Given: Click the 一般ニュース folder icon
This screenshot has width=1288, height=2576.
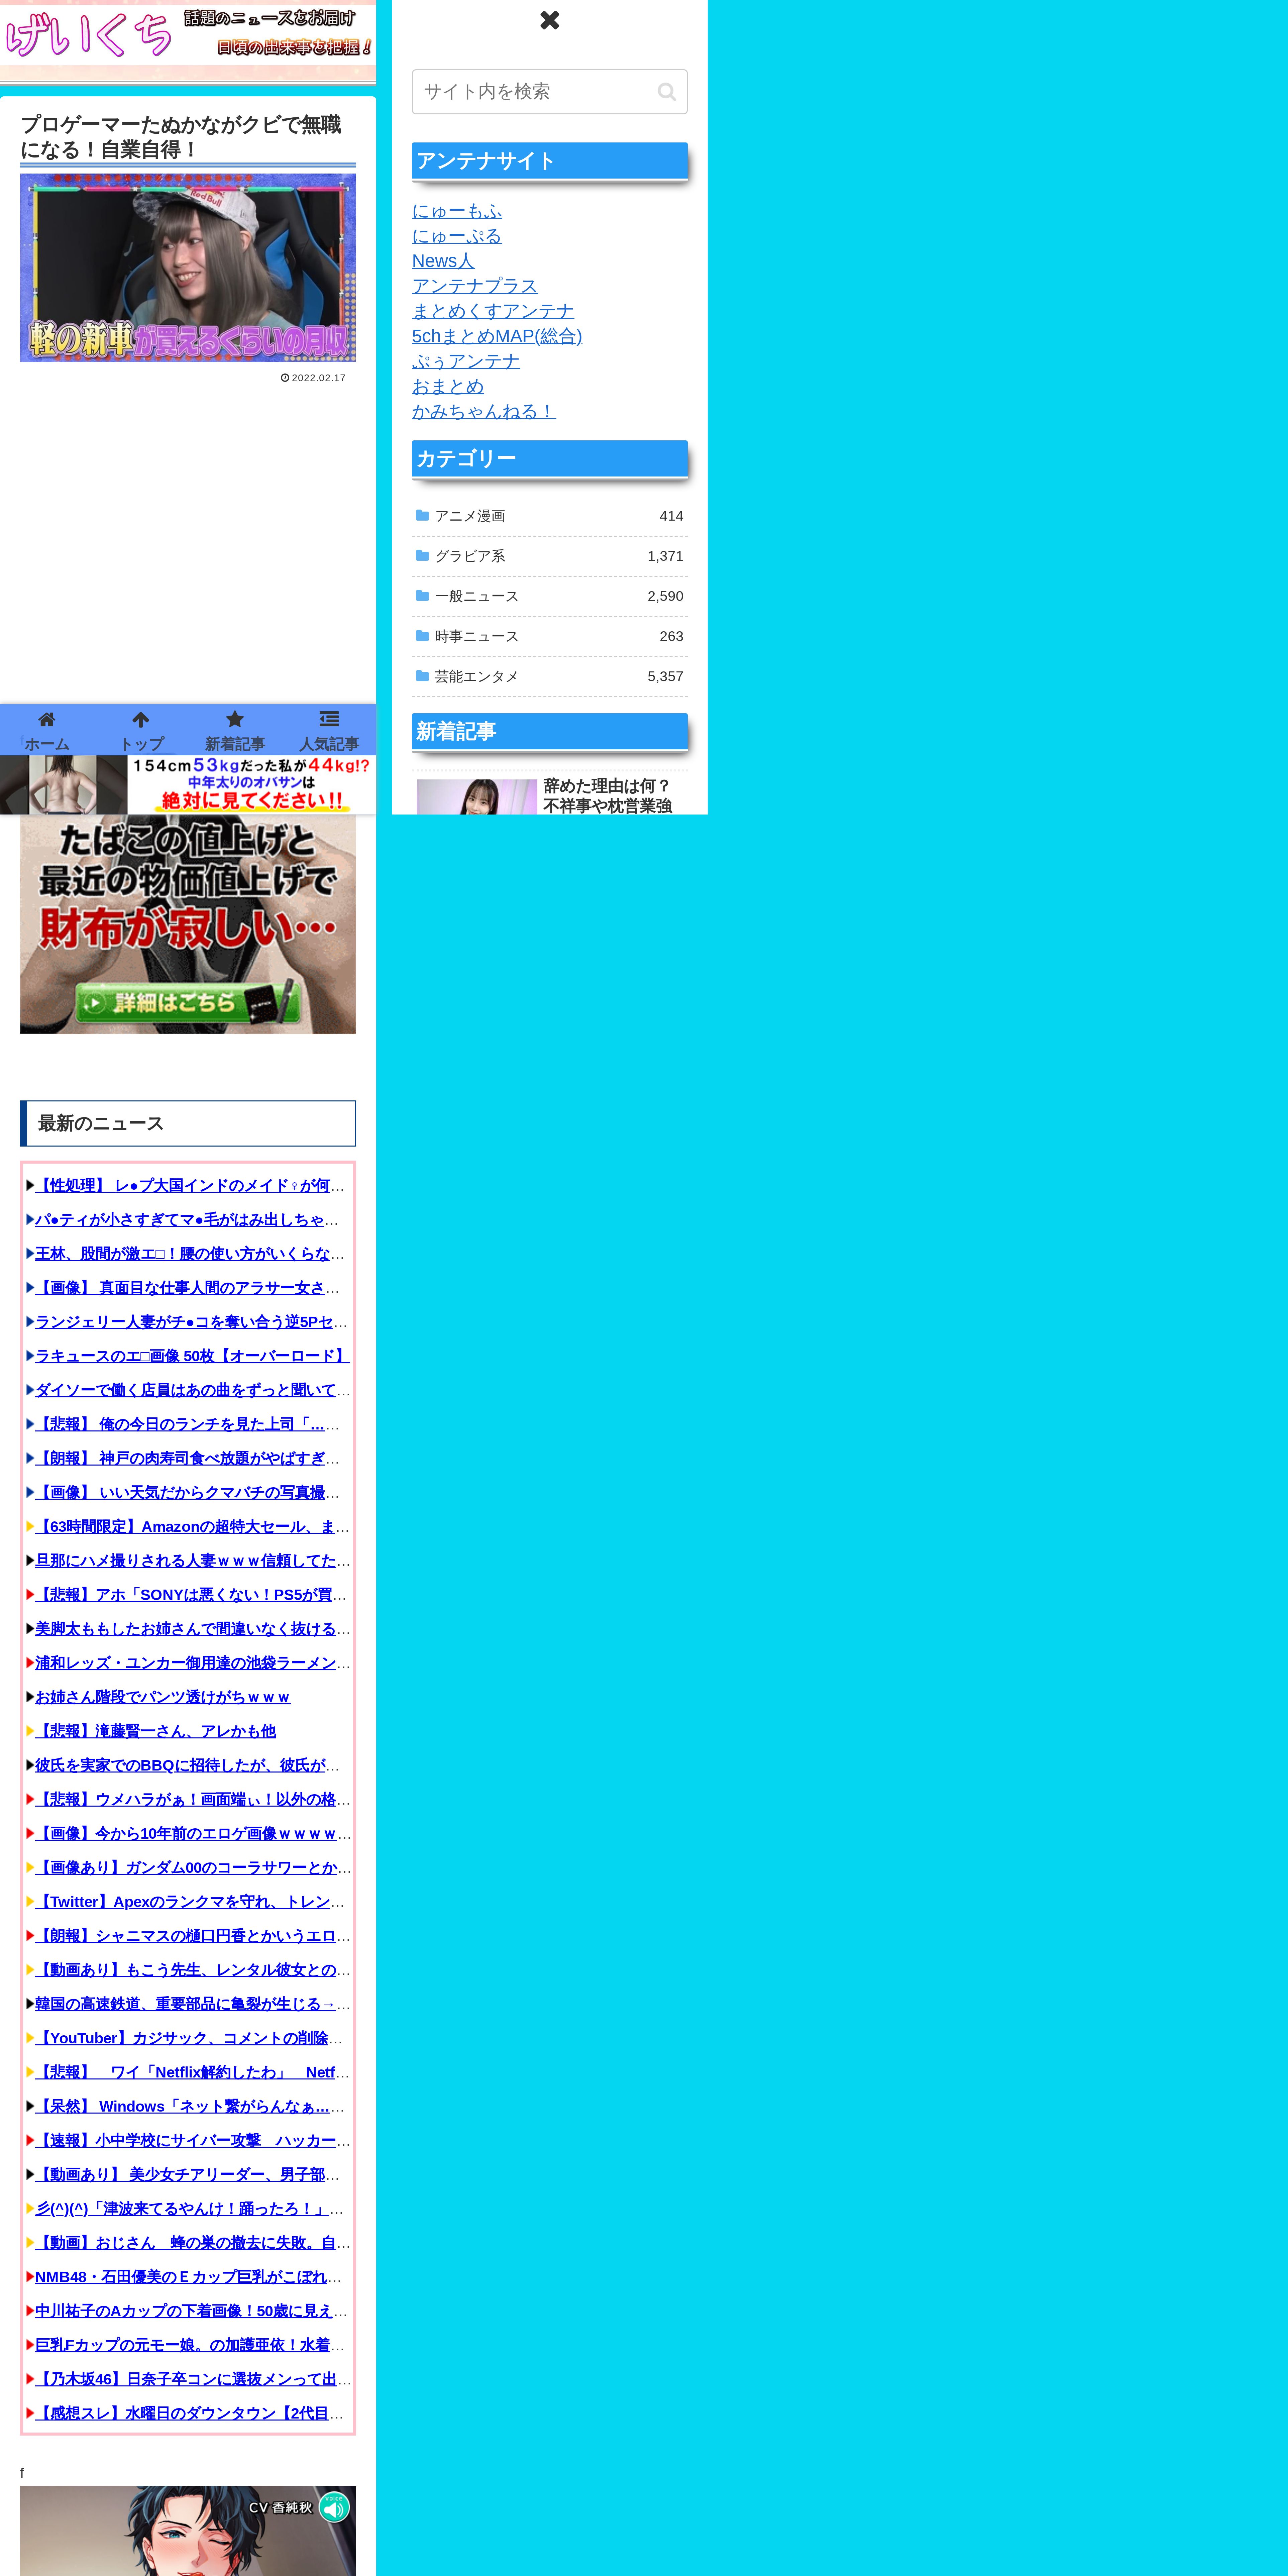Looking at the screenshot, I should coord(422,596).
